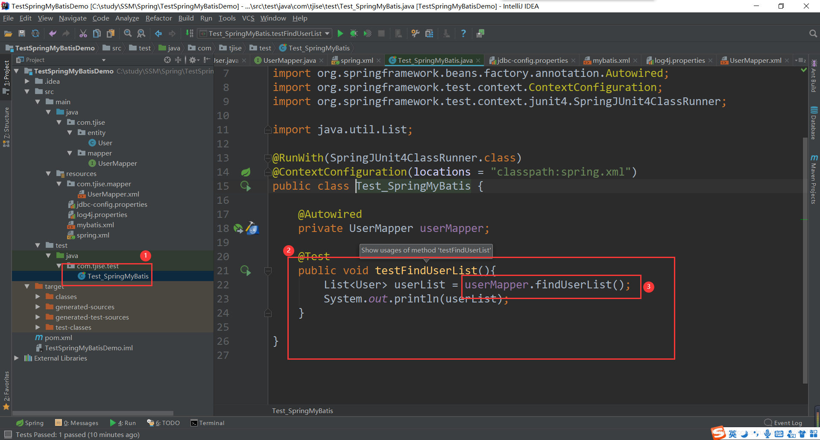The image size is (820, 440).
Task: Toggle import block fold at line 11
Action: pos(268,129)
